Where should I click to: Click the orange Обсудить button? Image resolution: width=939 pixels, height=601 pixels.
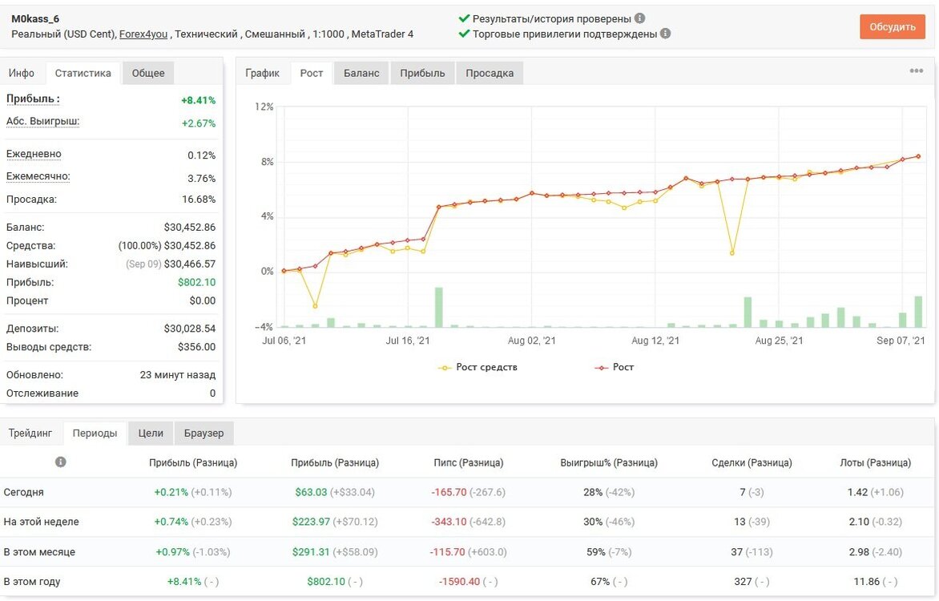893,27
